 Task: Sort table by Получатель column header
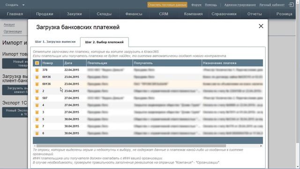tap(167, 63)
